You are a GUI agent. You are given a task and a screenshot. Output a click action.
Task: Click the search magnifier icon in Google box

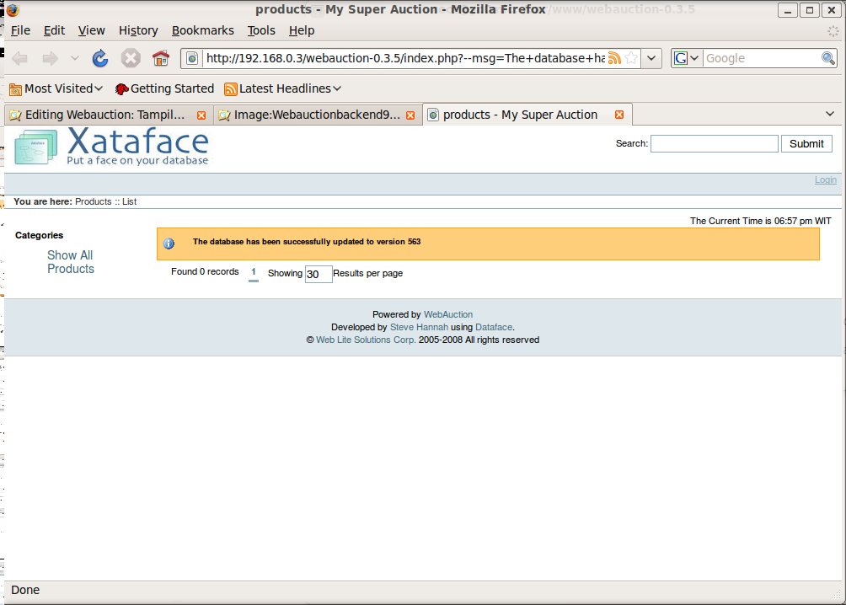(827, 58)
